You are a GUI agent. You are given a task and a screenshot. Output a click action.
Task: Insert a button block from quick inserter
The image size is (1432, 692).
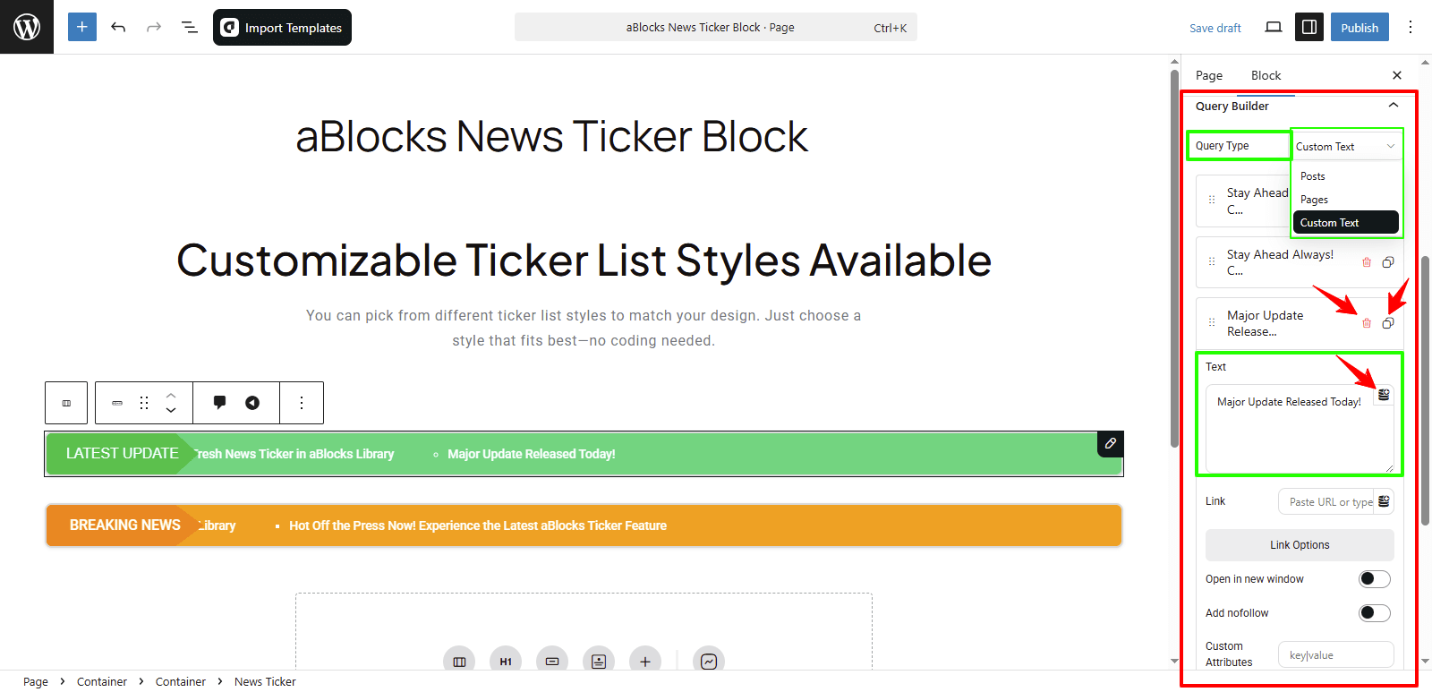click(x=552, y=662)
